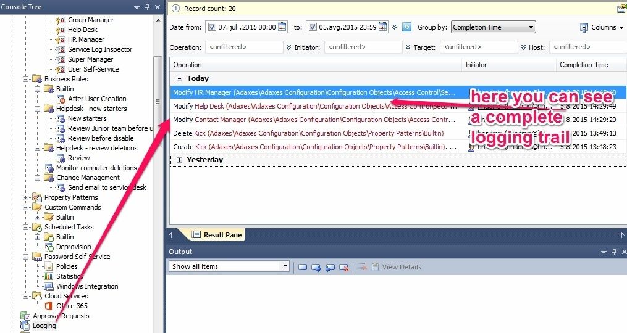Open the Group by Completion Time dropdown

493,27
